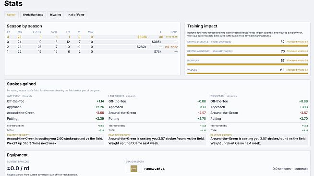Click the "LOST CARD" label
The image size is (314, 176).
point(171,47)
